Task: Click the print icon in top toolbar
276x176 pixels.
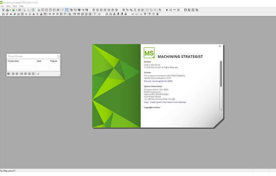Action: tap(28, 10)
